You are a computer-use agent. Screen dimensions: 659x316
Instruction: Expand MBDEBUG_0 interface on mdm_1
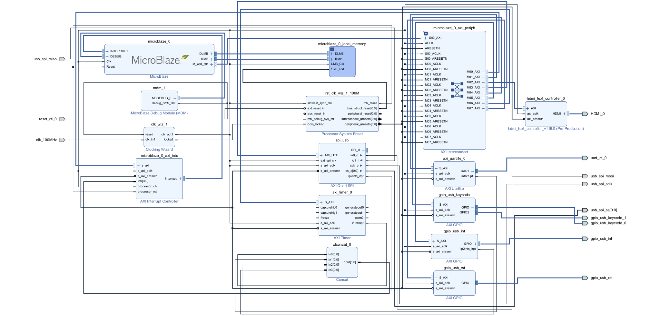(x=175, y=98)
